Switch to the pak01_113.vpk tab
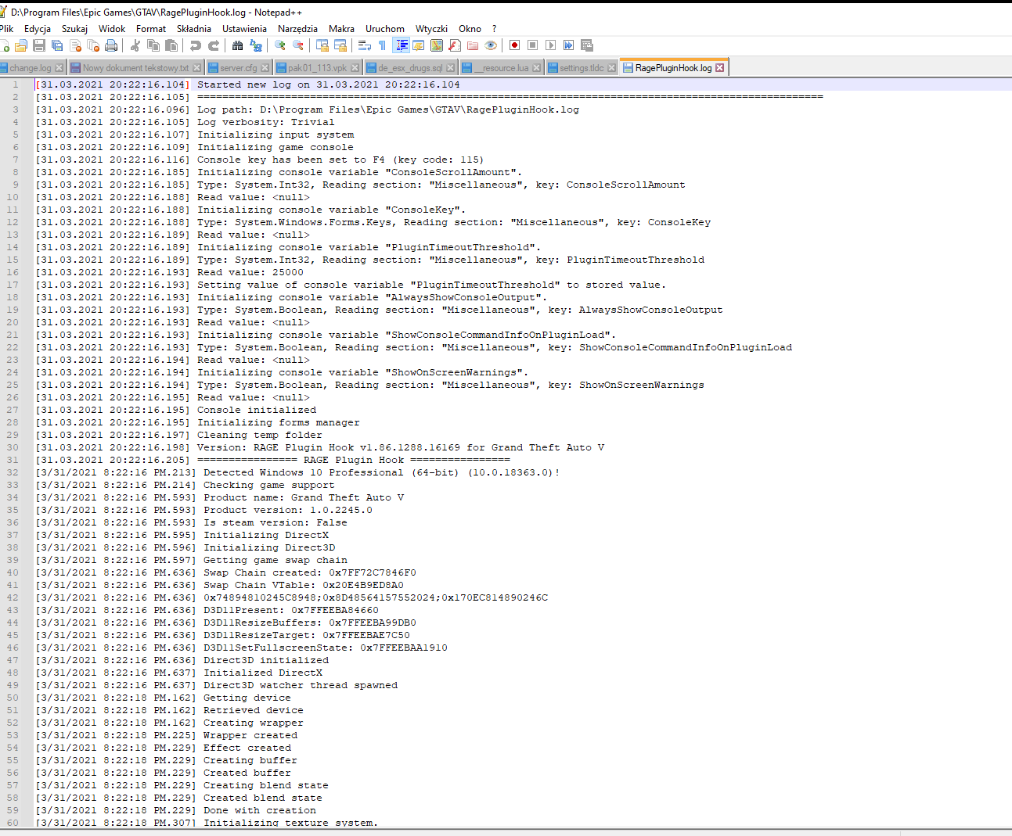 click(x=317, y=68)
